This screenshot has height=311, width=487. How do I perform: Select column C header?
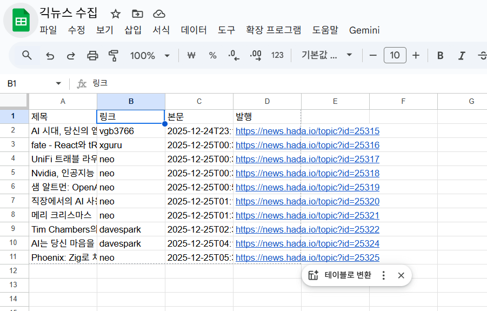[199, 101]
